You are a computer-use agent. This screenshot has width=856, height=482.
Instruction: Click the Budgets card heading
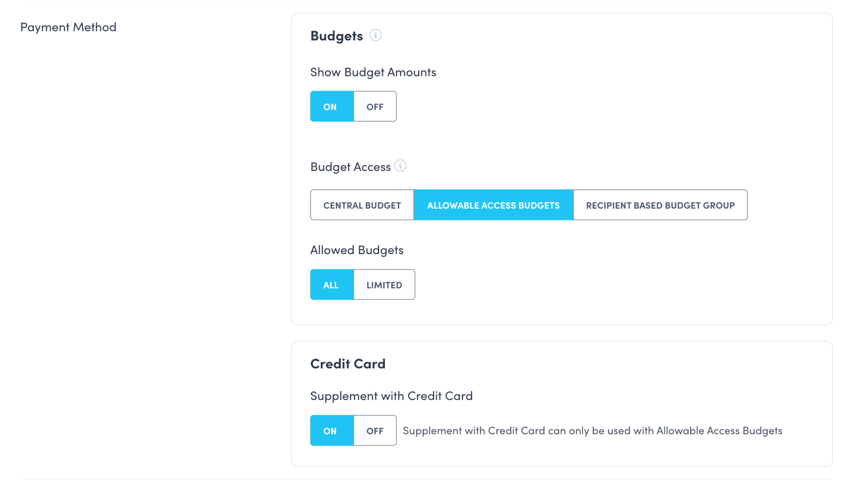click(x=336, y=36)
